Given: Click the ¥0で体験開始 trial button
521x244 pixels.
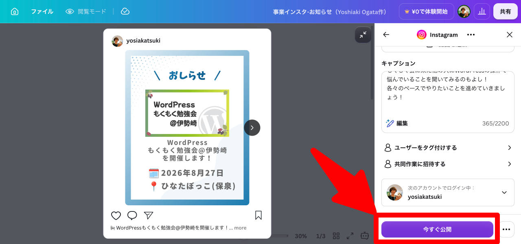Looking at the screenshot, I should 426,11.
